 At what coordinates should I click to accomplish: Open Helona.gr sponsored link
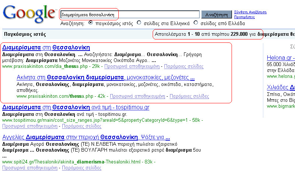point(280,58)
